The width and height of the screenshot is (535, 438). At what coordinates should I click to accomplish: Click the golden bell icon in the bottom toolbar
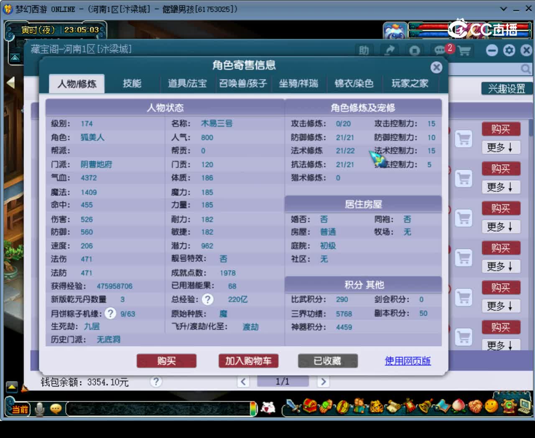(426, 406)
